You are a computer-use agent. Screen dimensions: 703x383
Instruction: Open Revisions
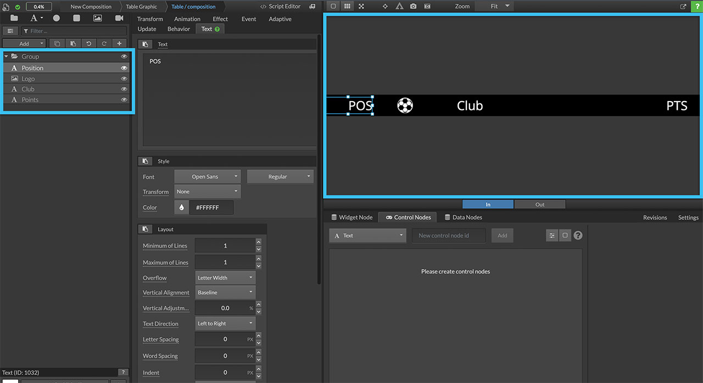click(655, 218)
